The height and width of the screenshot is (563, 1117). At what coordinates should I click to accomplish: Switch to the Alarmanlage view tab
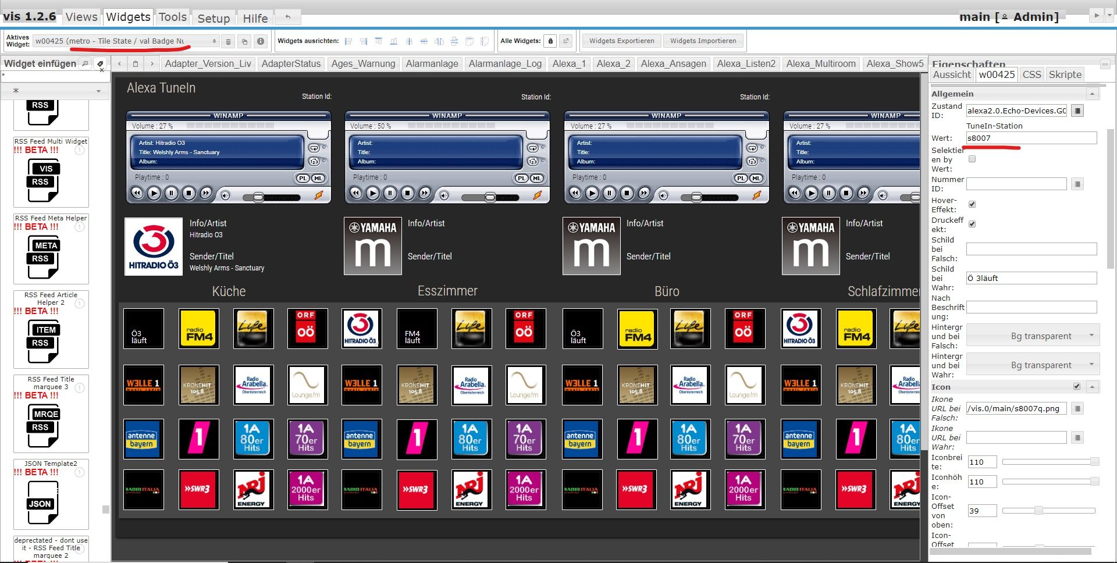(x=432, y=63)
